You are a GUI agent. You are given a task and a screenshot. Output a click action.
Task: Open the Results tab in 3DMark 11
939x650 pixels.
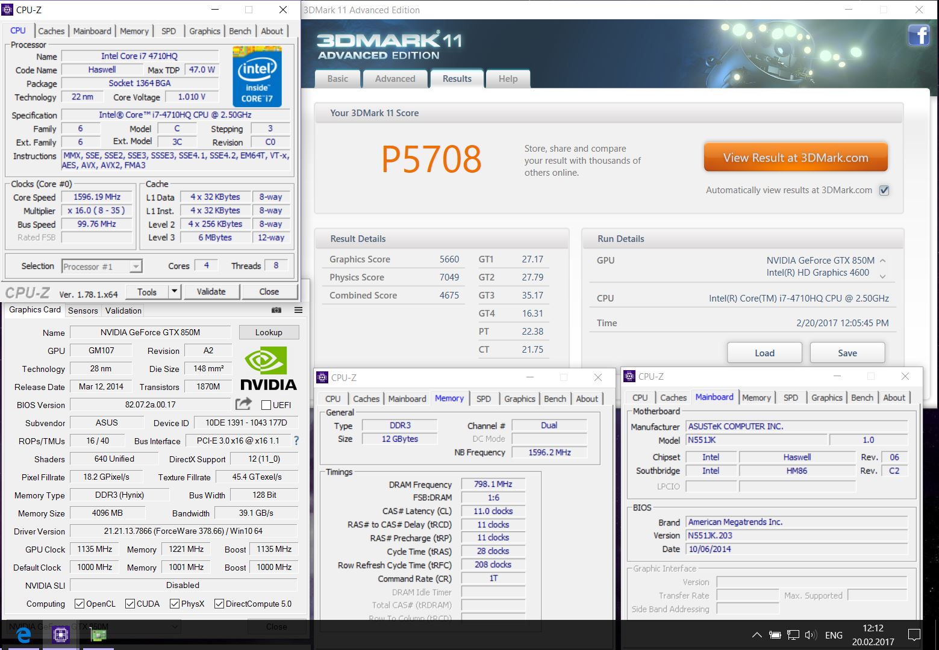click(x=457, y=79)
